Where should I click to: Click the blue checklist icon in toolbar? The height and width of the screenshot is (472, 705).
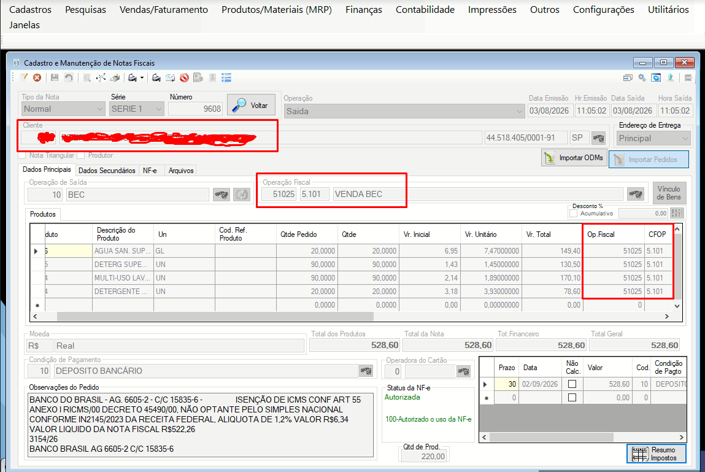[x=226, y=78]
